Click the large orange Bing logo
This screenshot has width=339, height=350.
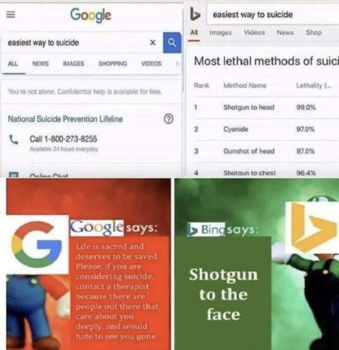pyautogui.click(x=313, y=228)
